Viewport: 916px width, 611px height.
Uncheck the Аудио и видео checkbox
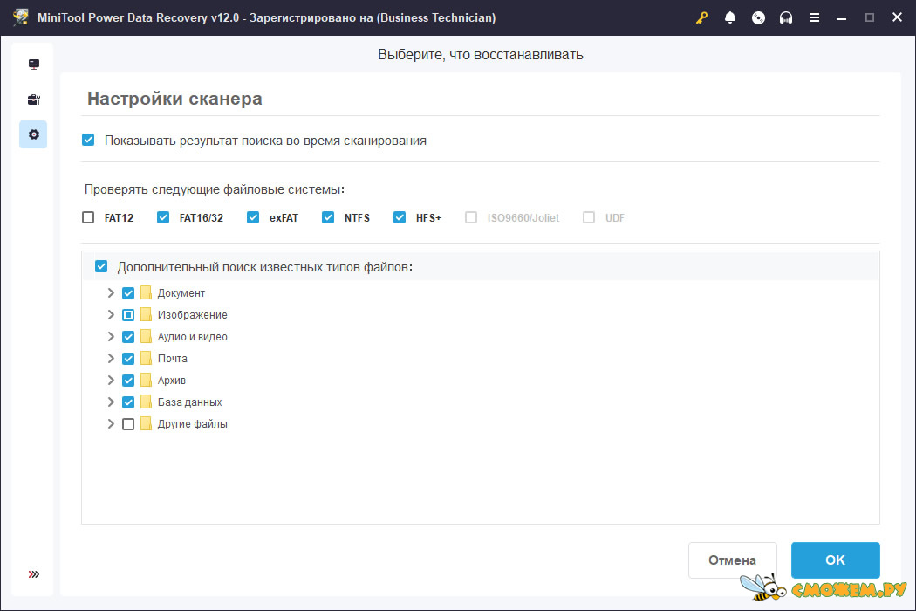128,337
